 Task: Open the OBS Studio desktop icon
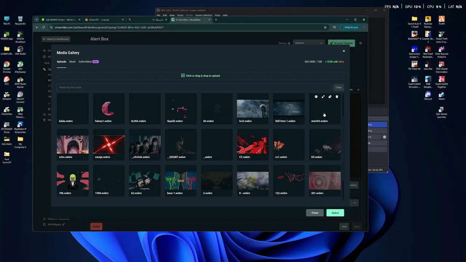(x=20, y=51)
